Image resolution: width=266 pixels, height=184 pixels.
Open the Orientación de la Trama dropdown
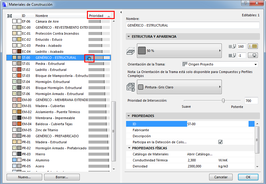220,64
